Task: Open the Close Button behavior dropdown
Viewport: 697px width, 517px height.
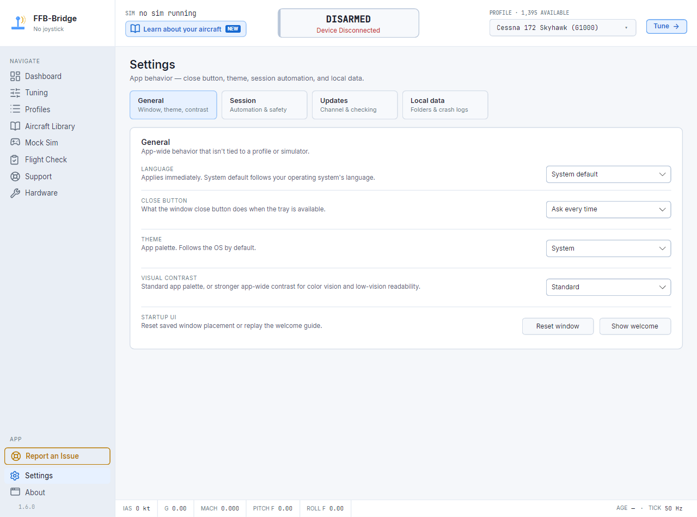Action: (x=608, y=209)
